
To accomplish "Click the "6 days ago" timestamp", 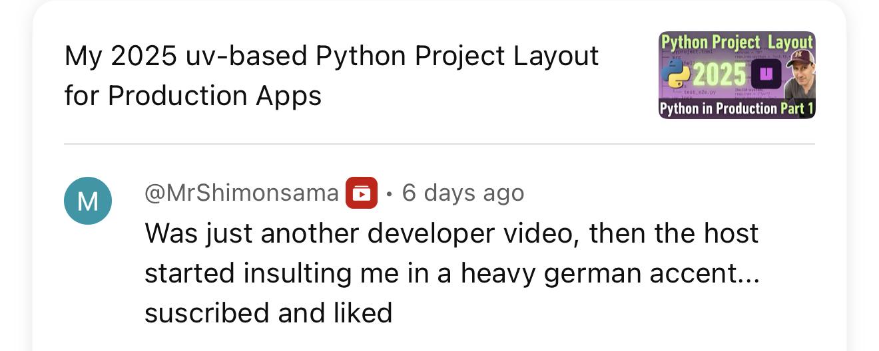I will (463, 193).
